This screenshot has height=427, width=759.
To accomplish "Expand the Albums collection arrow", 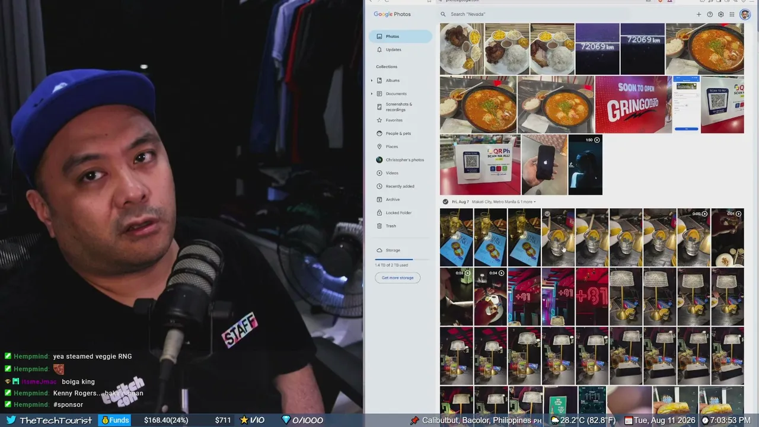I will click(x=372, y=80).
